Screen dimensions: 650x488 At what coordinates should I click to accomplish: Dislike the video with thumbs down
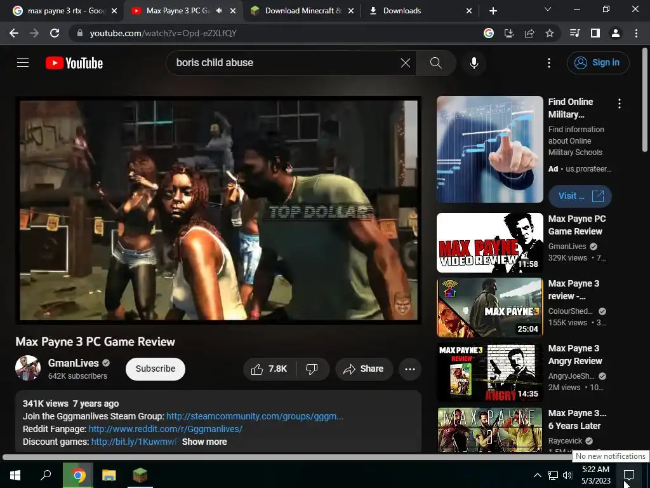[x=312, y=369]
